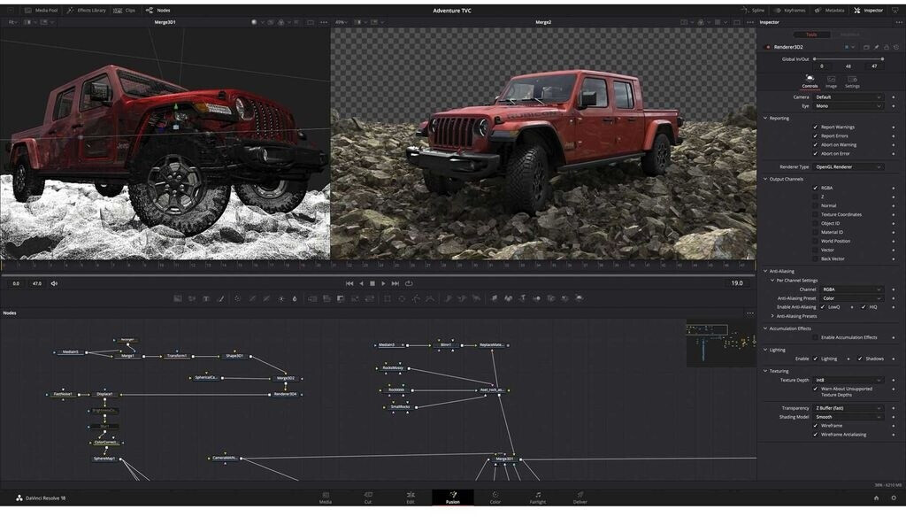Toggle Abort on Error checkbox
This screenshot has height=517, width=906.
point(815,154)
